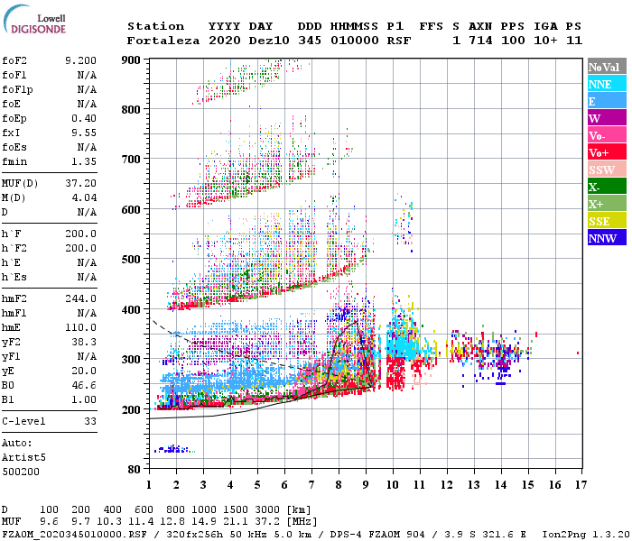Viewport: 632px width, 541px height.
Task: Click the 500200 version text
Action: [x=21, y=472]
